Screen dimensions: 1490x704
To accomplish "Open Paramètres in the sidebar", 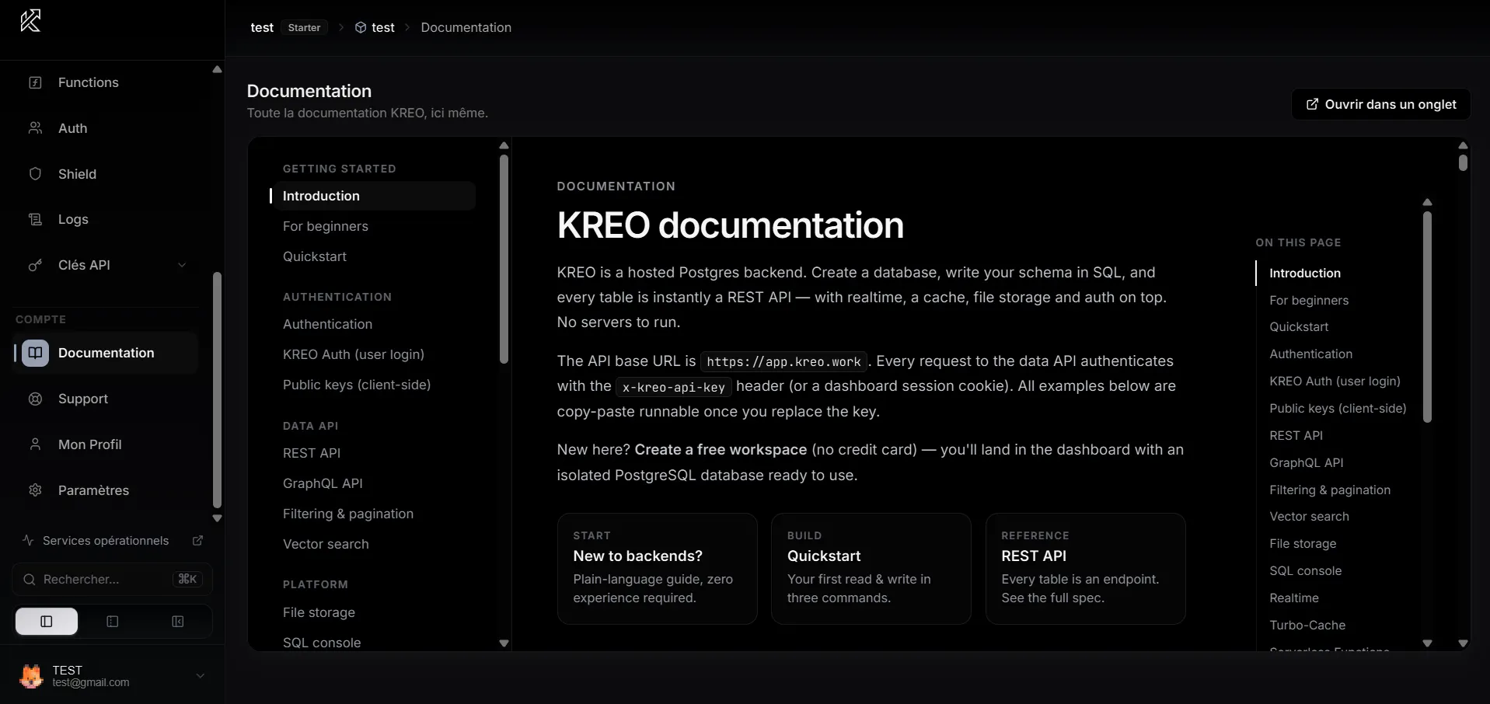I will (106, 490).
